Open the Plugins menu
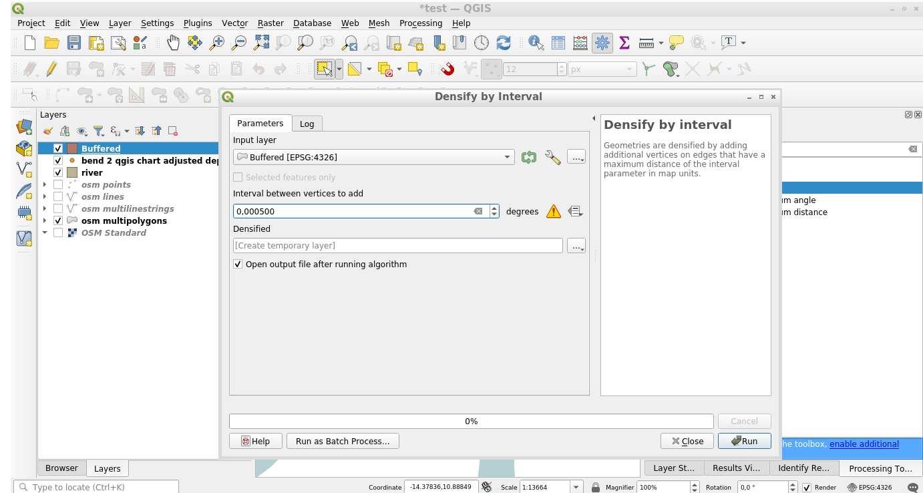 tap(198, 23)
